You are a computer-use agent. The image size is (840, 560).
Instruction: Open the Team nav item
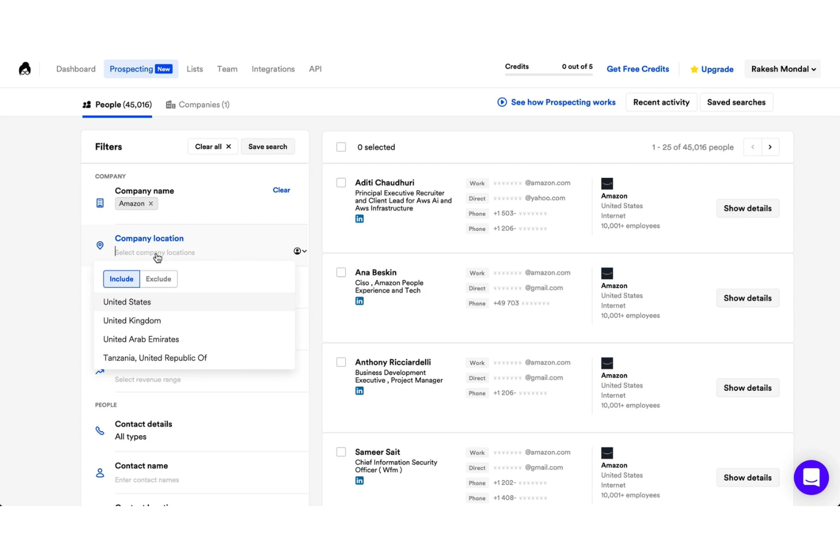(x=227, y=69)
